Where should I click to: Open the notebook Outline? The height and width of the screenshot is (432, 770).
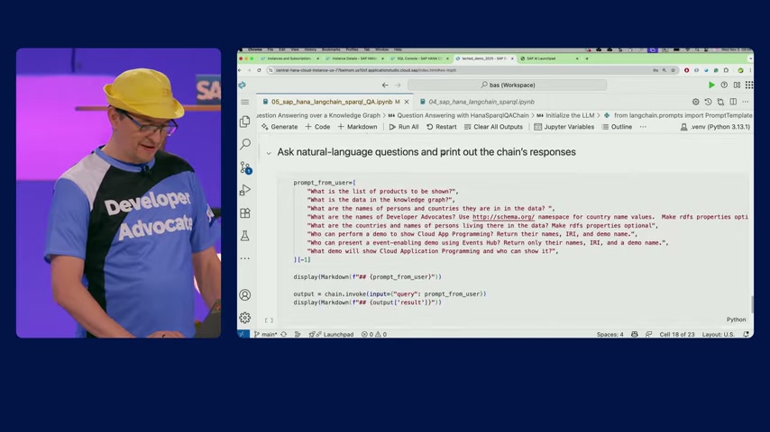pos(617,127)
